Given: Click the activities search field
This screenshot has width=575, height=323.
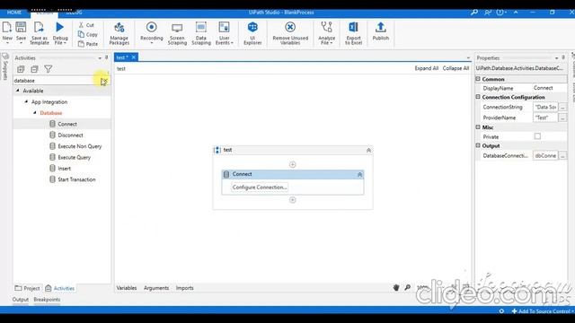Looking at the screenshot, I should point(57,81).
